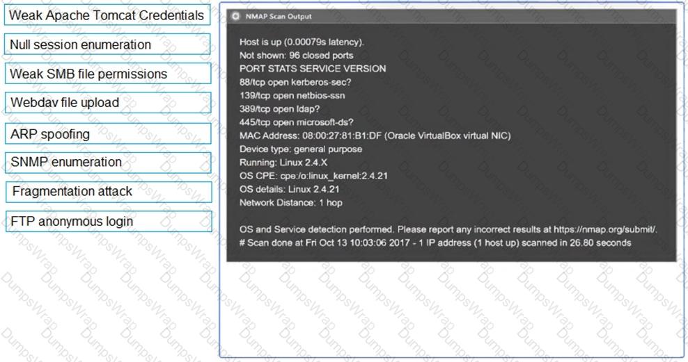Select the Weak Apache Tomcat Credentials option

coord(107,15)
